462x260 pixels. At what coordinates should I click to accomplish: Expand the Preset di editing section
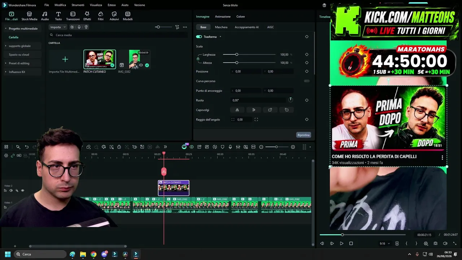5,63
